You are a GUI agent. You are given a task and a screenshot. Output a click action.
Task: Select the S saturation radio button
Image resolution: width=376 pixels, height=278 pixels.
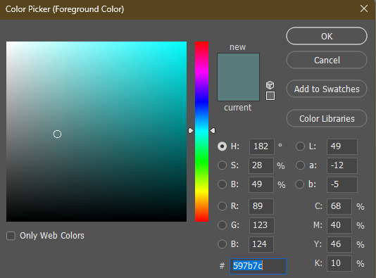[222, 165]
